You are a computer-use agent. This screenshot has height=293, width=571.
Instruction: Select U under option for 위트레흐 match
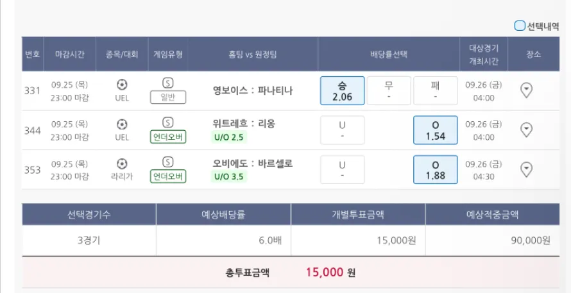click(343, 130)
